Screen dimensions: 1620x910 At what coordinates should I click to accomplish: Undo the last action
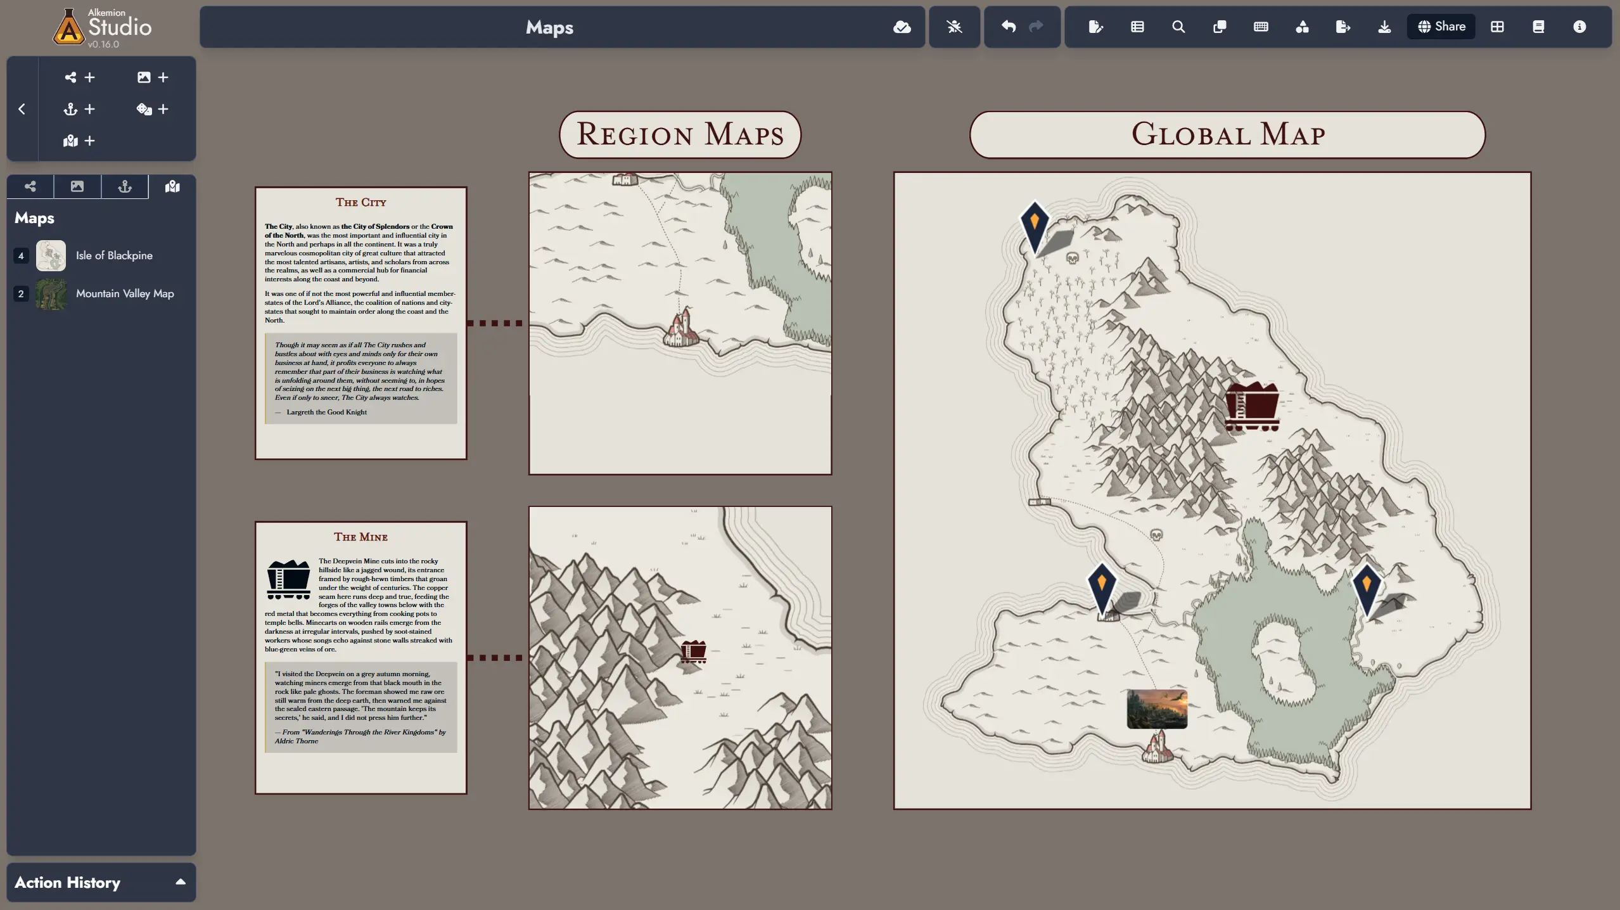click(1007, 27)
